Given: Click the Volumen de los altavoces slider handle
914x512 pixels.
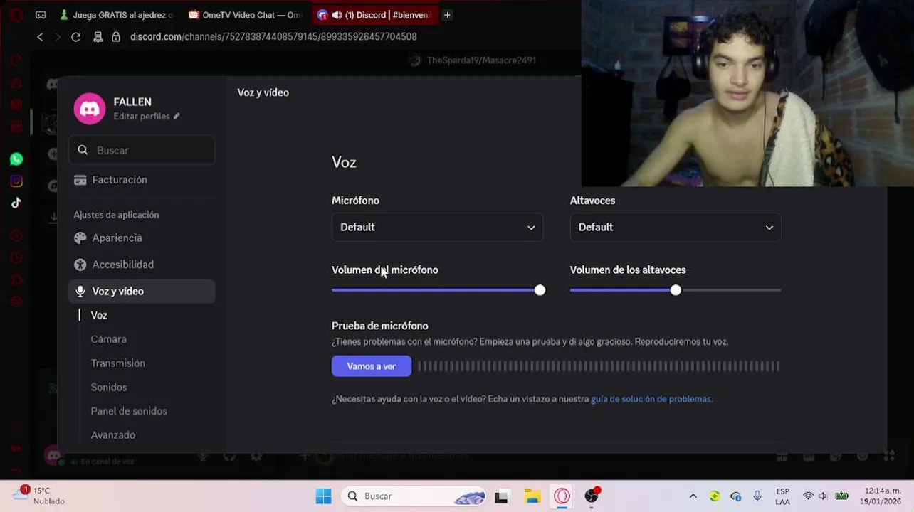Looking at the screenshot, I should tap(676, 290).
